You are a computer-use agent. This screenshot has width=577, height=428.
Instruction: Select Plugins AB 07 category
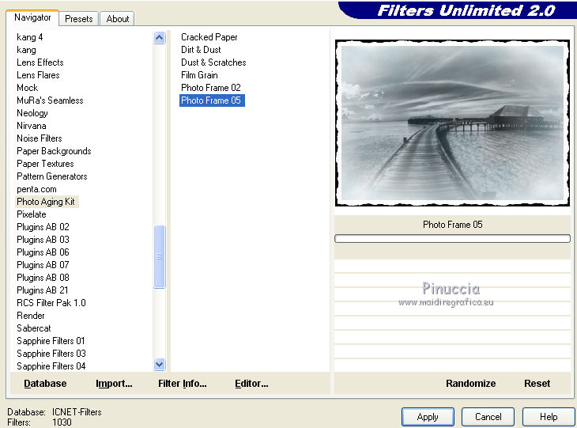click(x=43, y=265)
